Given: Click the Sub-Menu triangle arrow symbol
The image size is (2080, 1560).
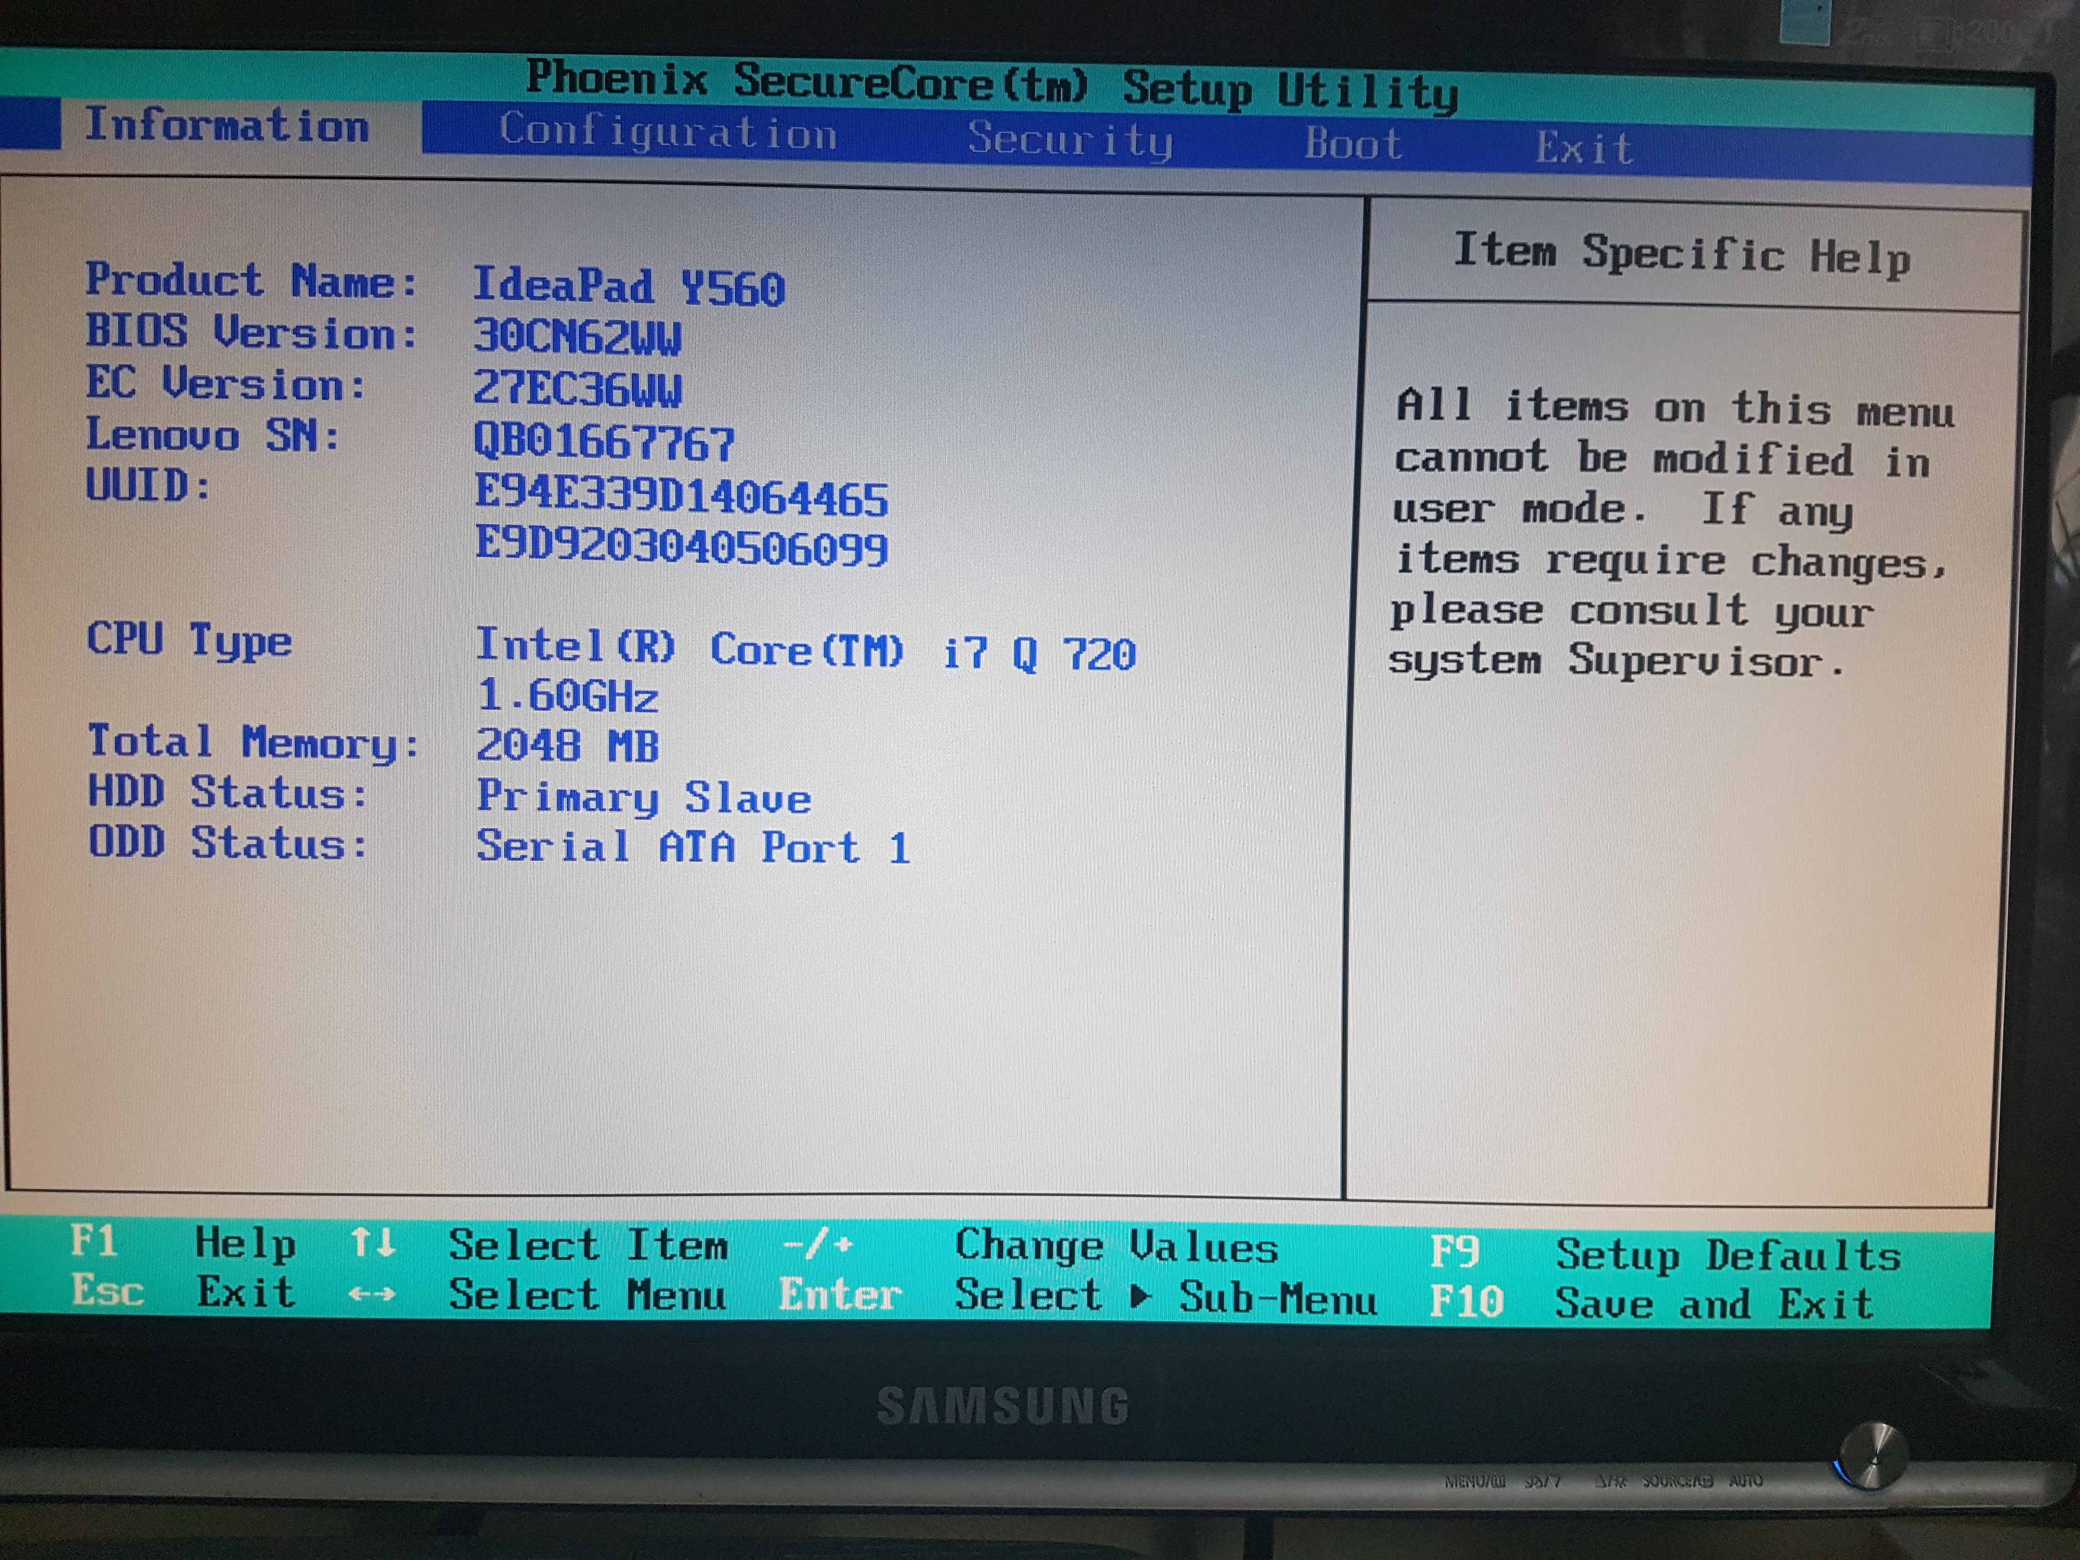Looking at the screenshot, I should pyautogui.click(x=1140, y=1297).
